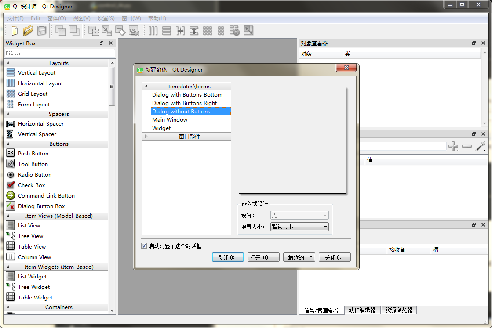Switch to 资源浏览器 tab
492x328 pixels.
click(398, 310)
